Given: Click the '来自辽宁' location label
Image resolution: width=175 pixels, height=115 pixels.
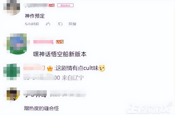Looking at the screenshot, I should coord(73,78).
